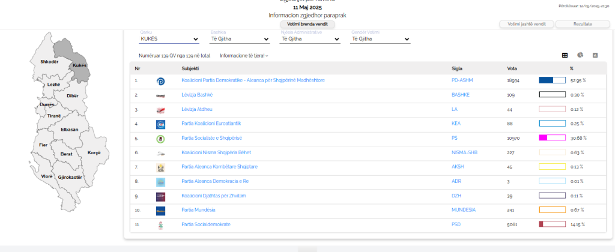
Task: Click the vote count 18934
Action: tap(514, 80)
